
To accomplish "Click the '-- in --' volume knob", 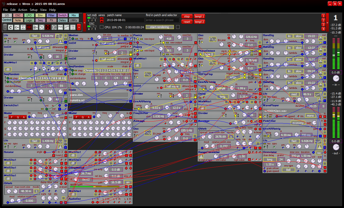I will click(336, 78).
